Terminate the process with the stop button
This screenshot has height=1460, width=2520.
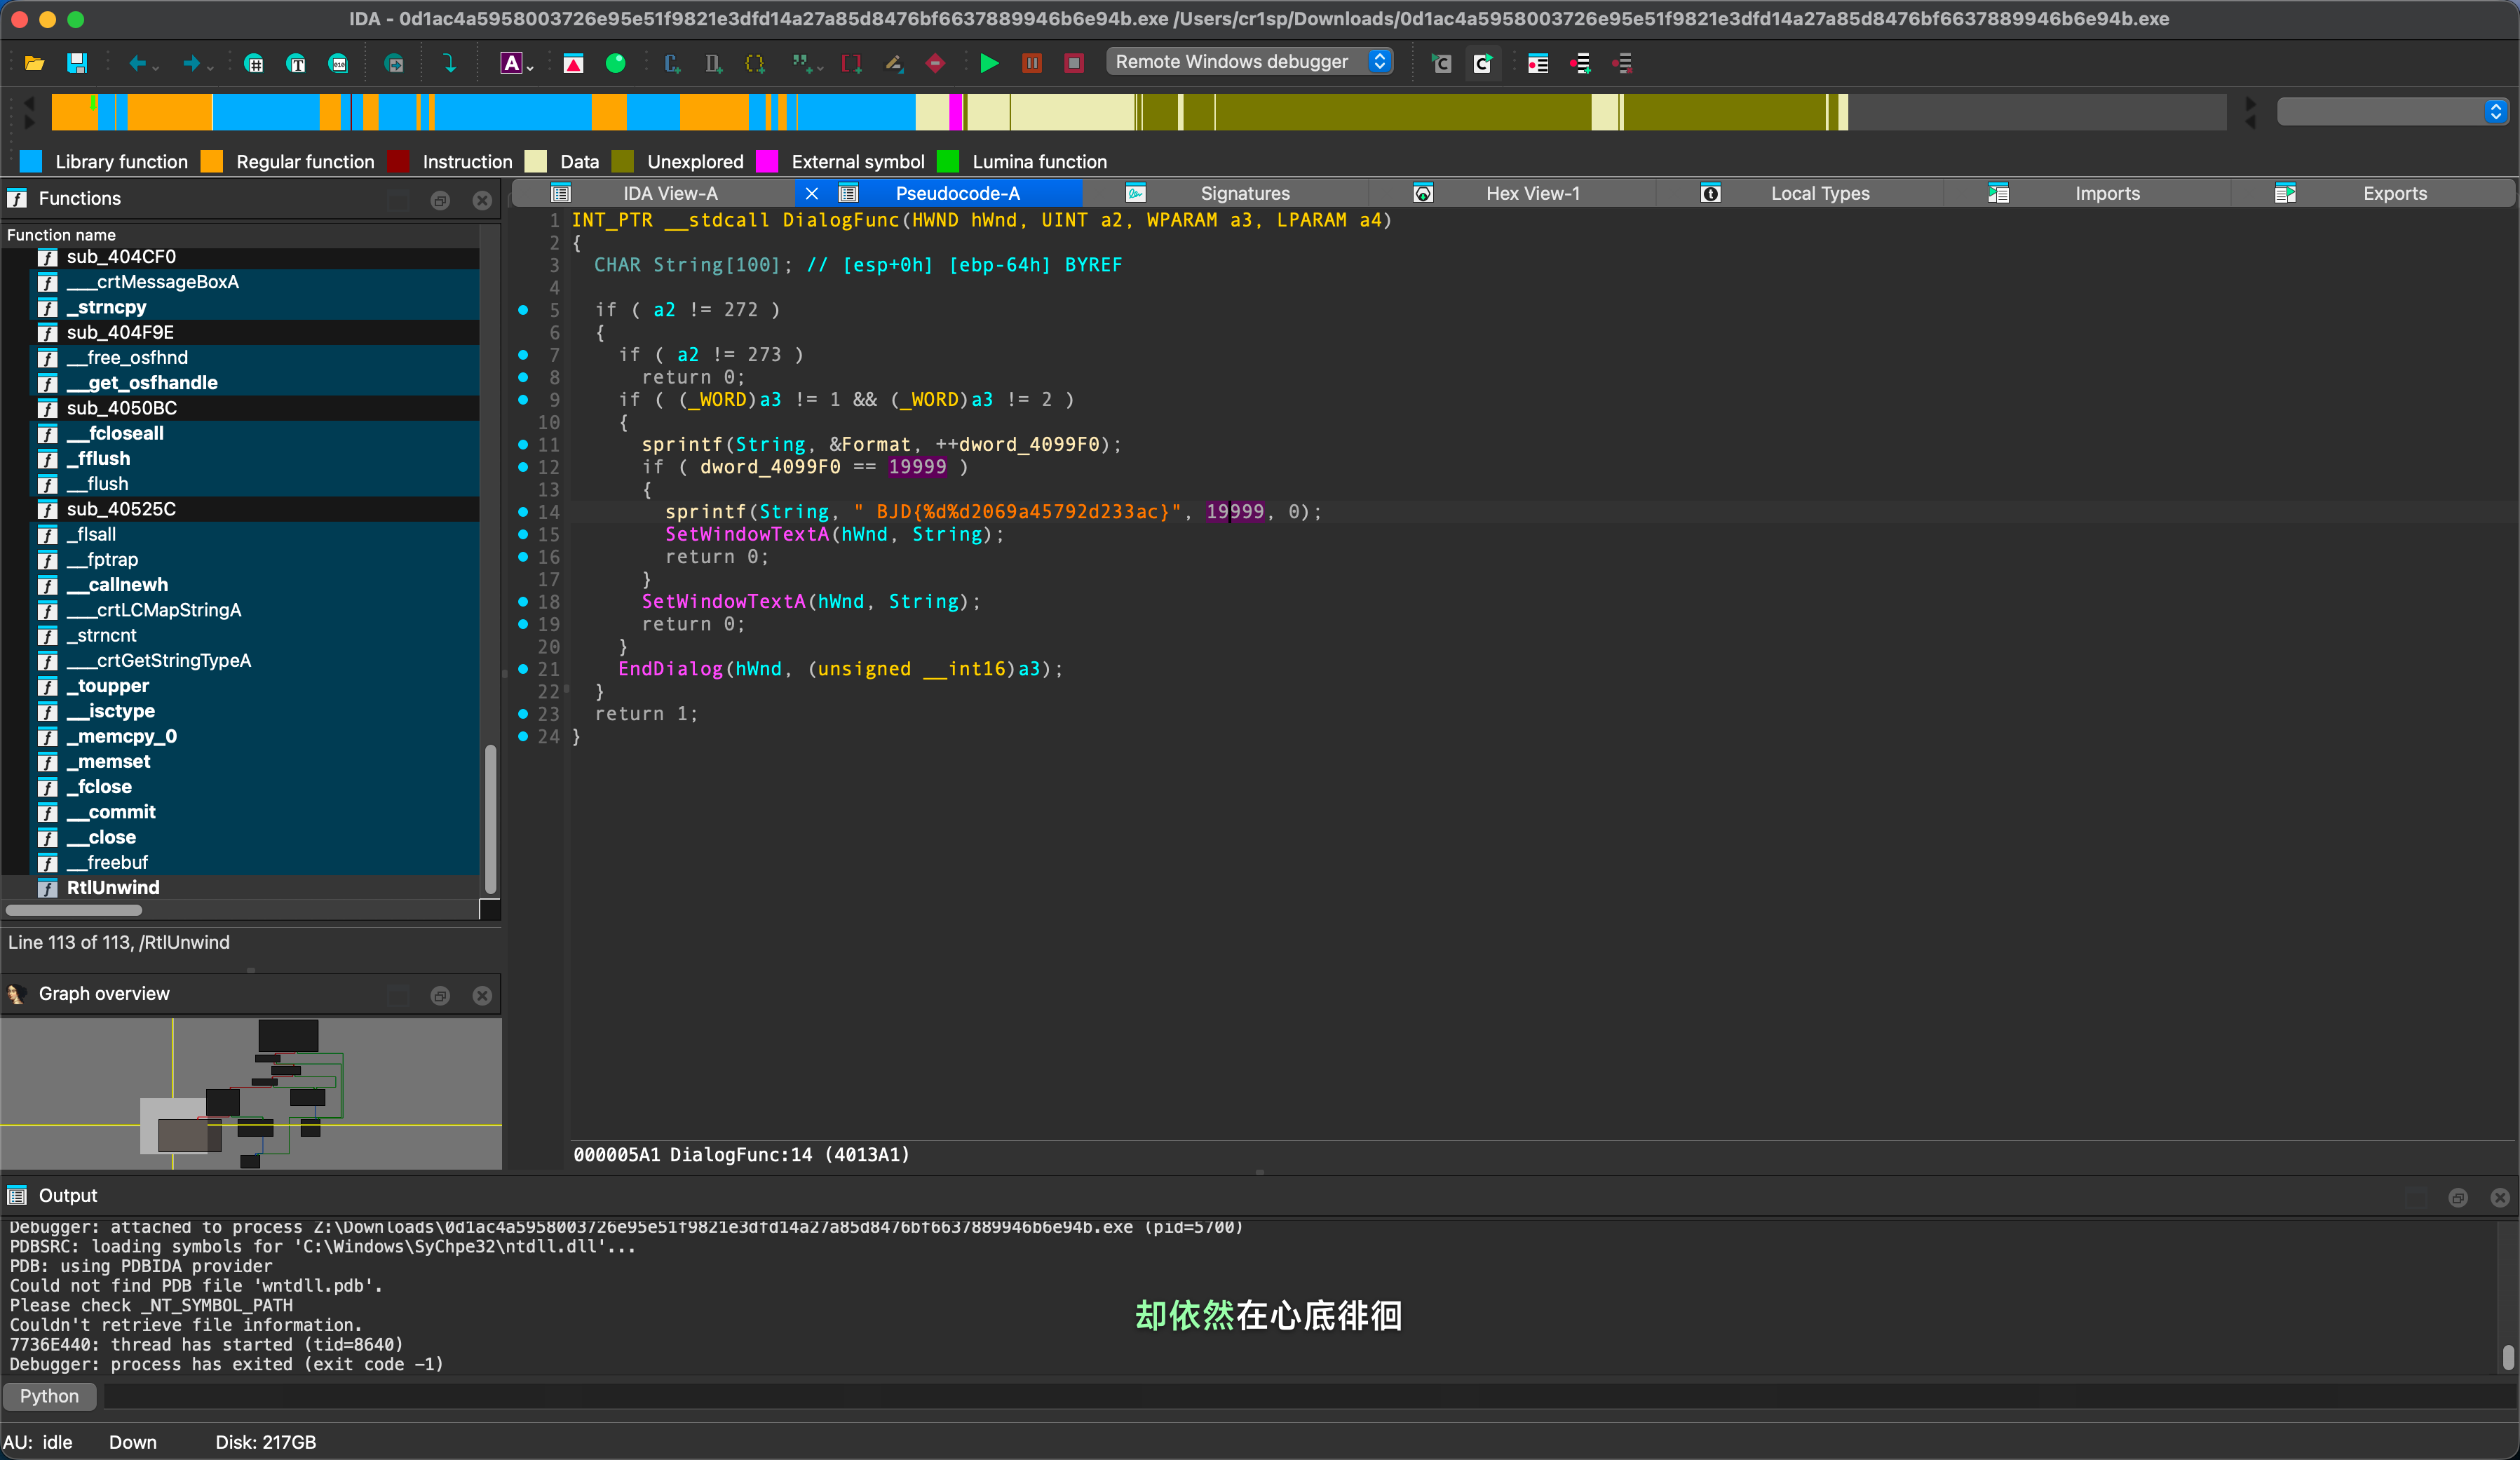coord(1074,63)
